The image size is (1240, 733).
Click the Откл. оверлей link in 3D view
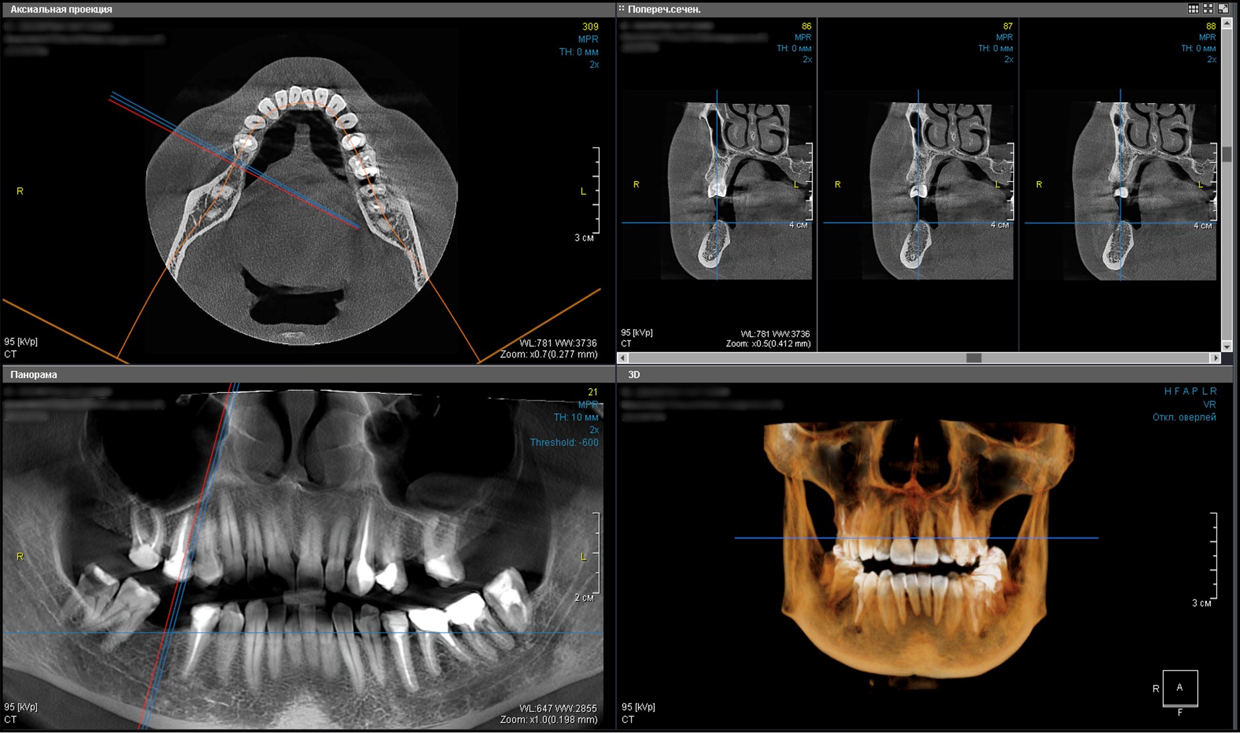1184,417
